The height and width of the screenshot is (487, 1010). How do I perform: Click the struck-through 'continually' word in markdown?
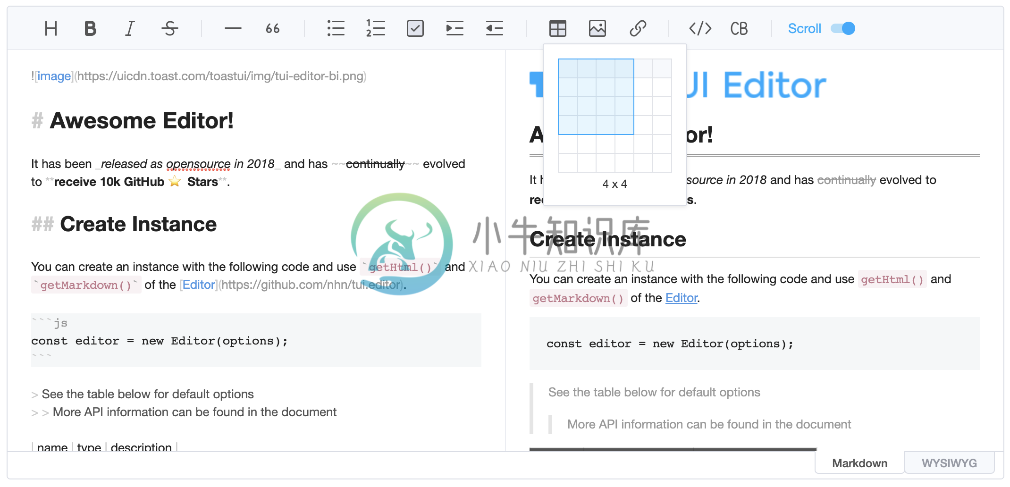(375, 164)
